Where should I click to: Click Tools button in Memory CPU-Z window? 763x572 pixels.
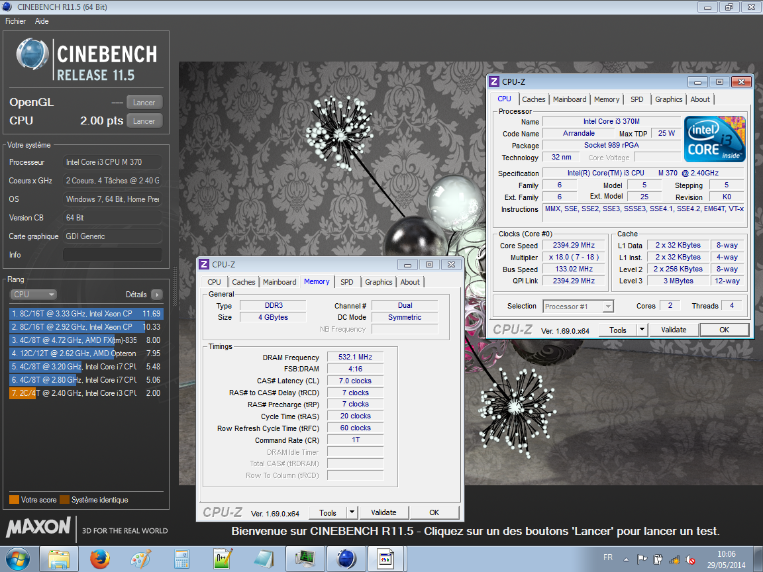[327, 513]
